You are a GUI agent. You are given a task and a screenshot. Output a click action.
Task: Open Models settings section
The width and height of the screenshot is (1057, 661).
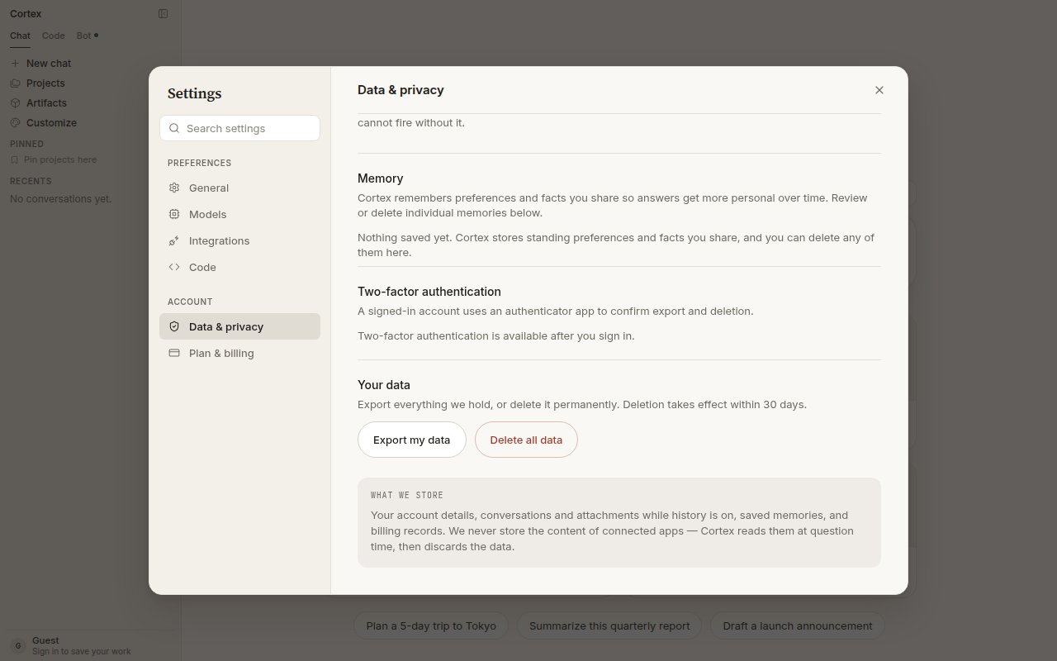click(x=239, y=214)
